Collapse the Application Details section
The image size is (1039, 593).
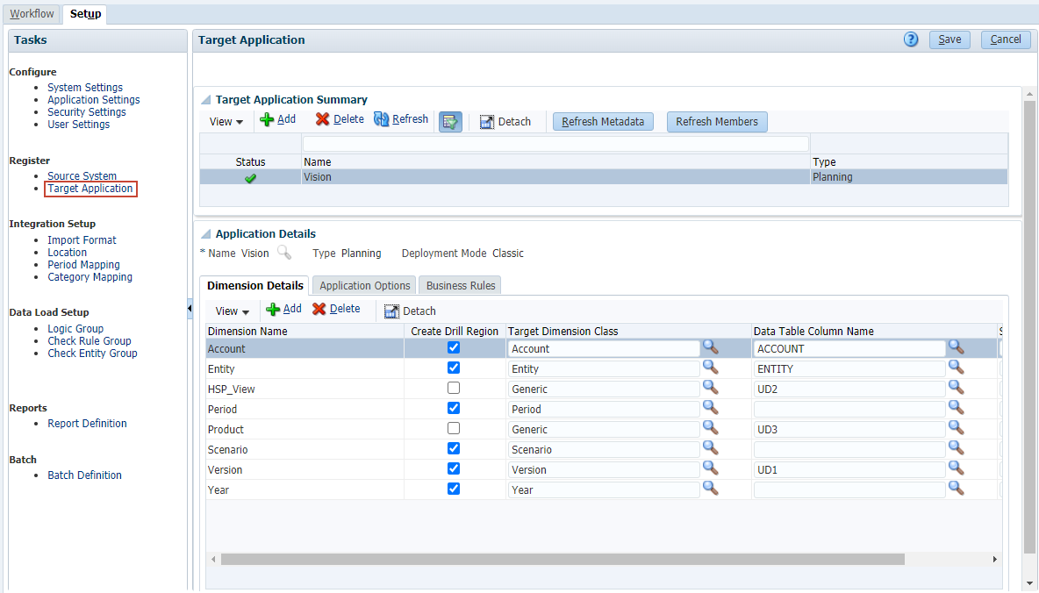click(206, 234)
